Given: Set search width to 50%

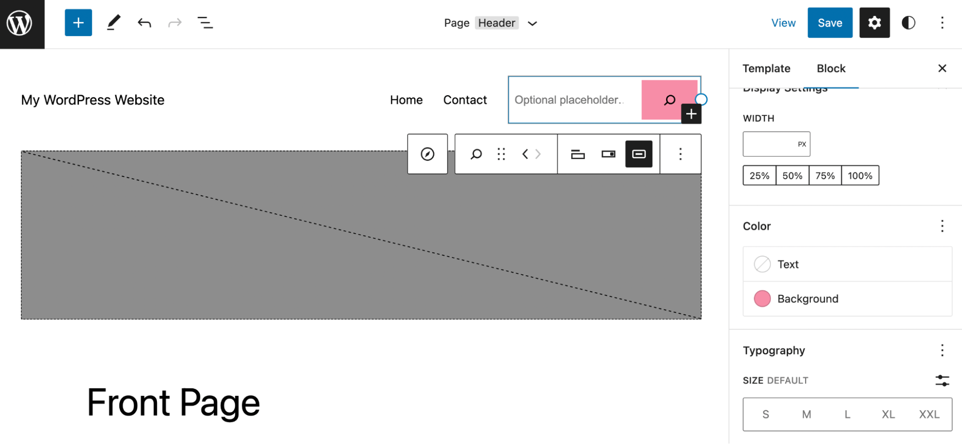Looking at the screenshot, I should 792,175.
